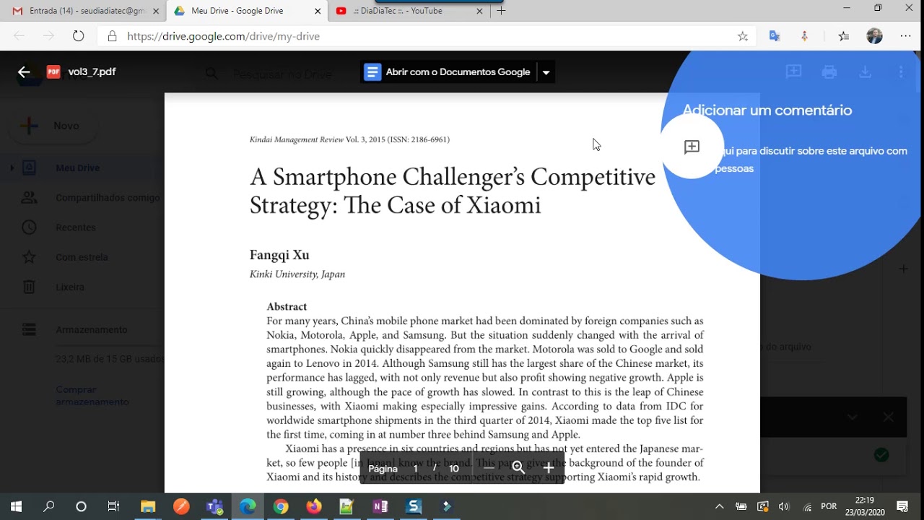Image resolution: width=924 pixels, height=520 pixels.
Task: Add this page to favorites star
Action: [x=742, y=36]
